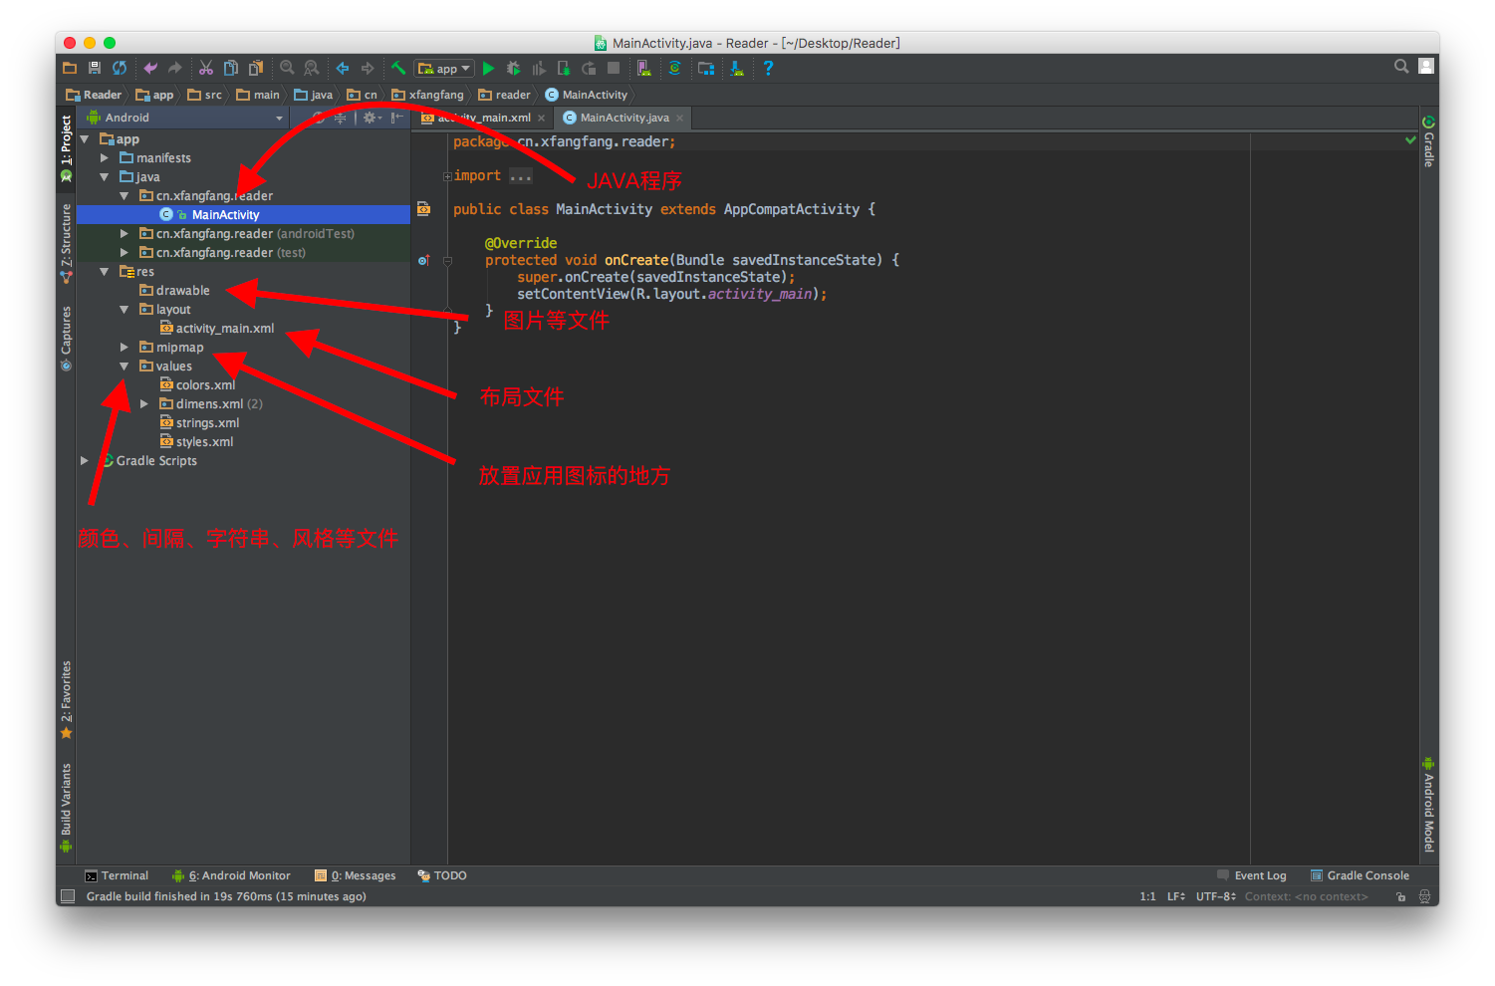Toggle the 1: Project tool window
The width and height of the screenshot is (1495, 986).
(66, 147)
